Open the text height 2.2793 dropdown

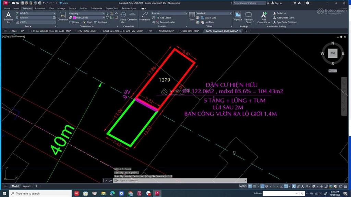point(55,22)
